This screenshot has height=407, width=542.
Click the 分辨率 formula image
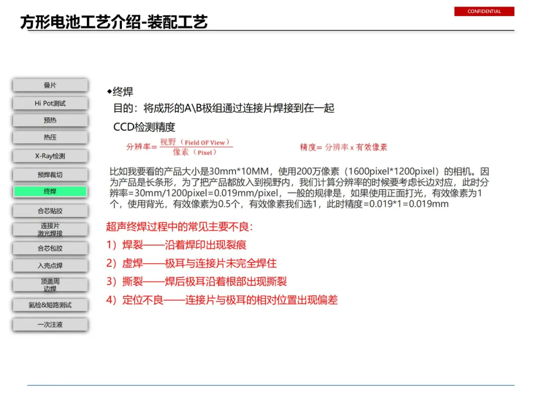pyautogui.click(x=179, y=147)
